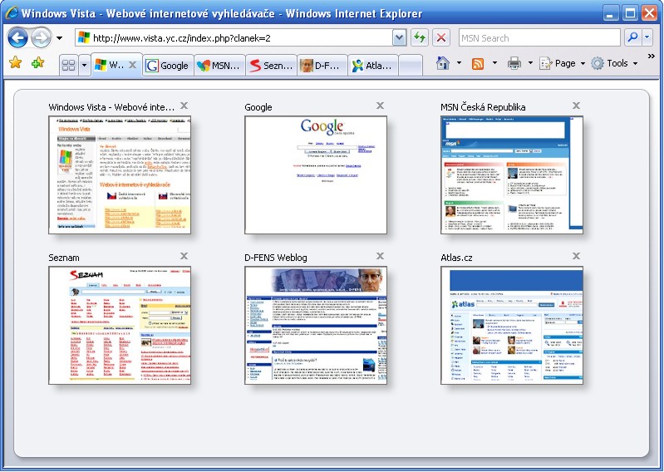Open the Page menu
The width and height of the screenshot is (664, 472).
[x=562, y=63]
